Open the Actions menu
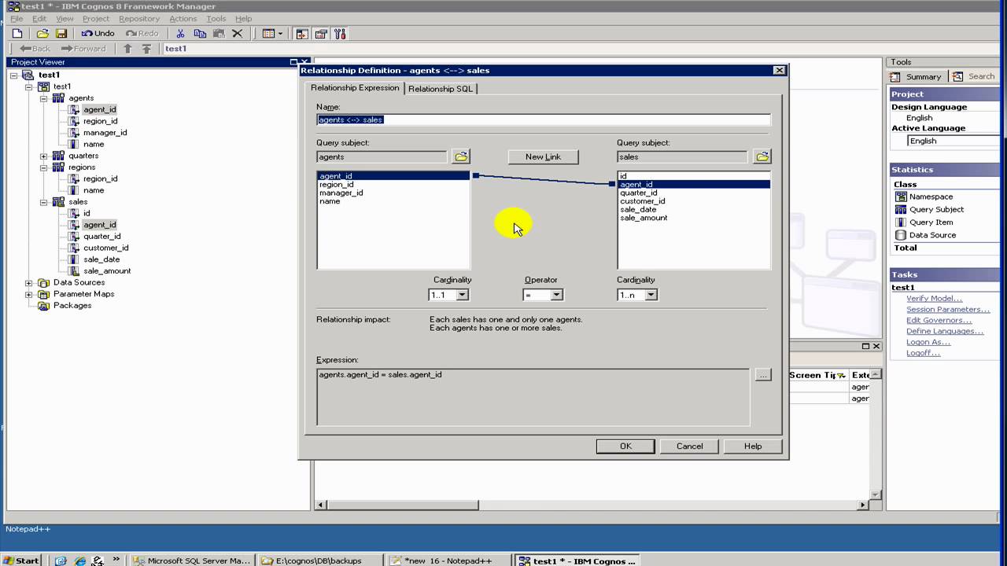The height and width of the screenshot is (566, 1007). click(183, 19)
